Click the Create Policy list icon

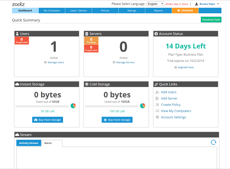click(x=157, y=105)
